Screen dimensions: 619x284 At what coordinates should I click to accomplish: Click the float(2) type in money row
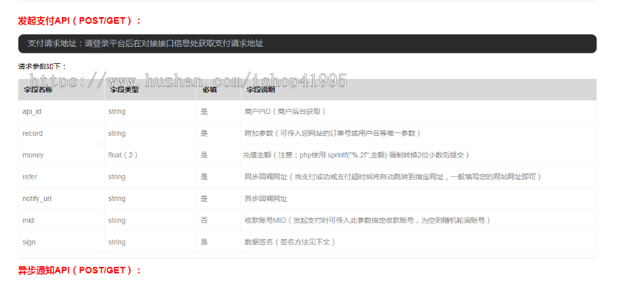123,155
